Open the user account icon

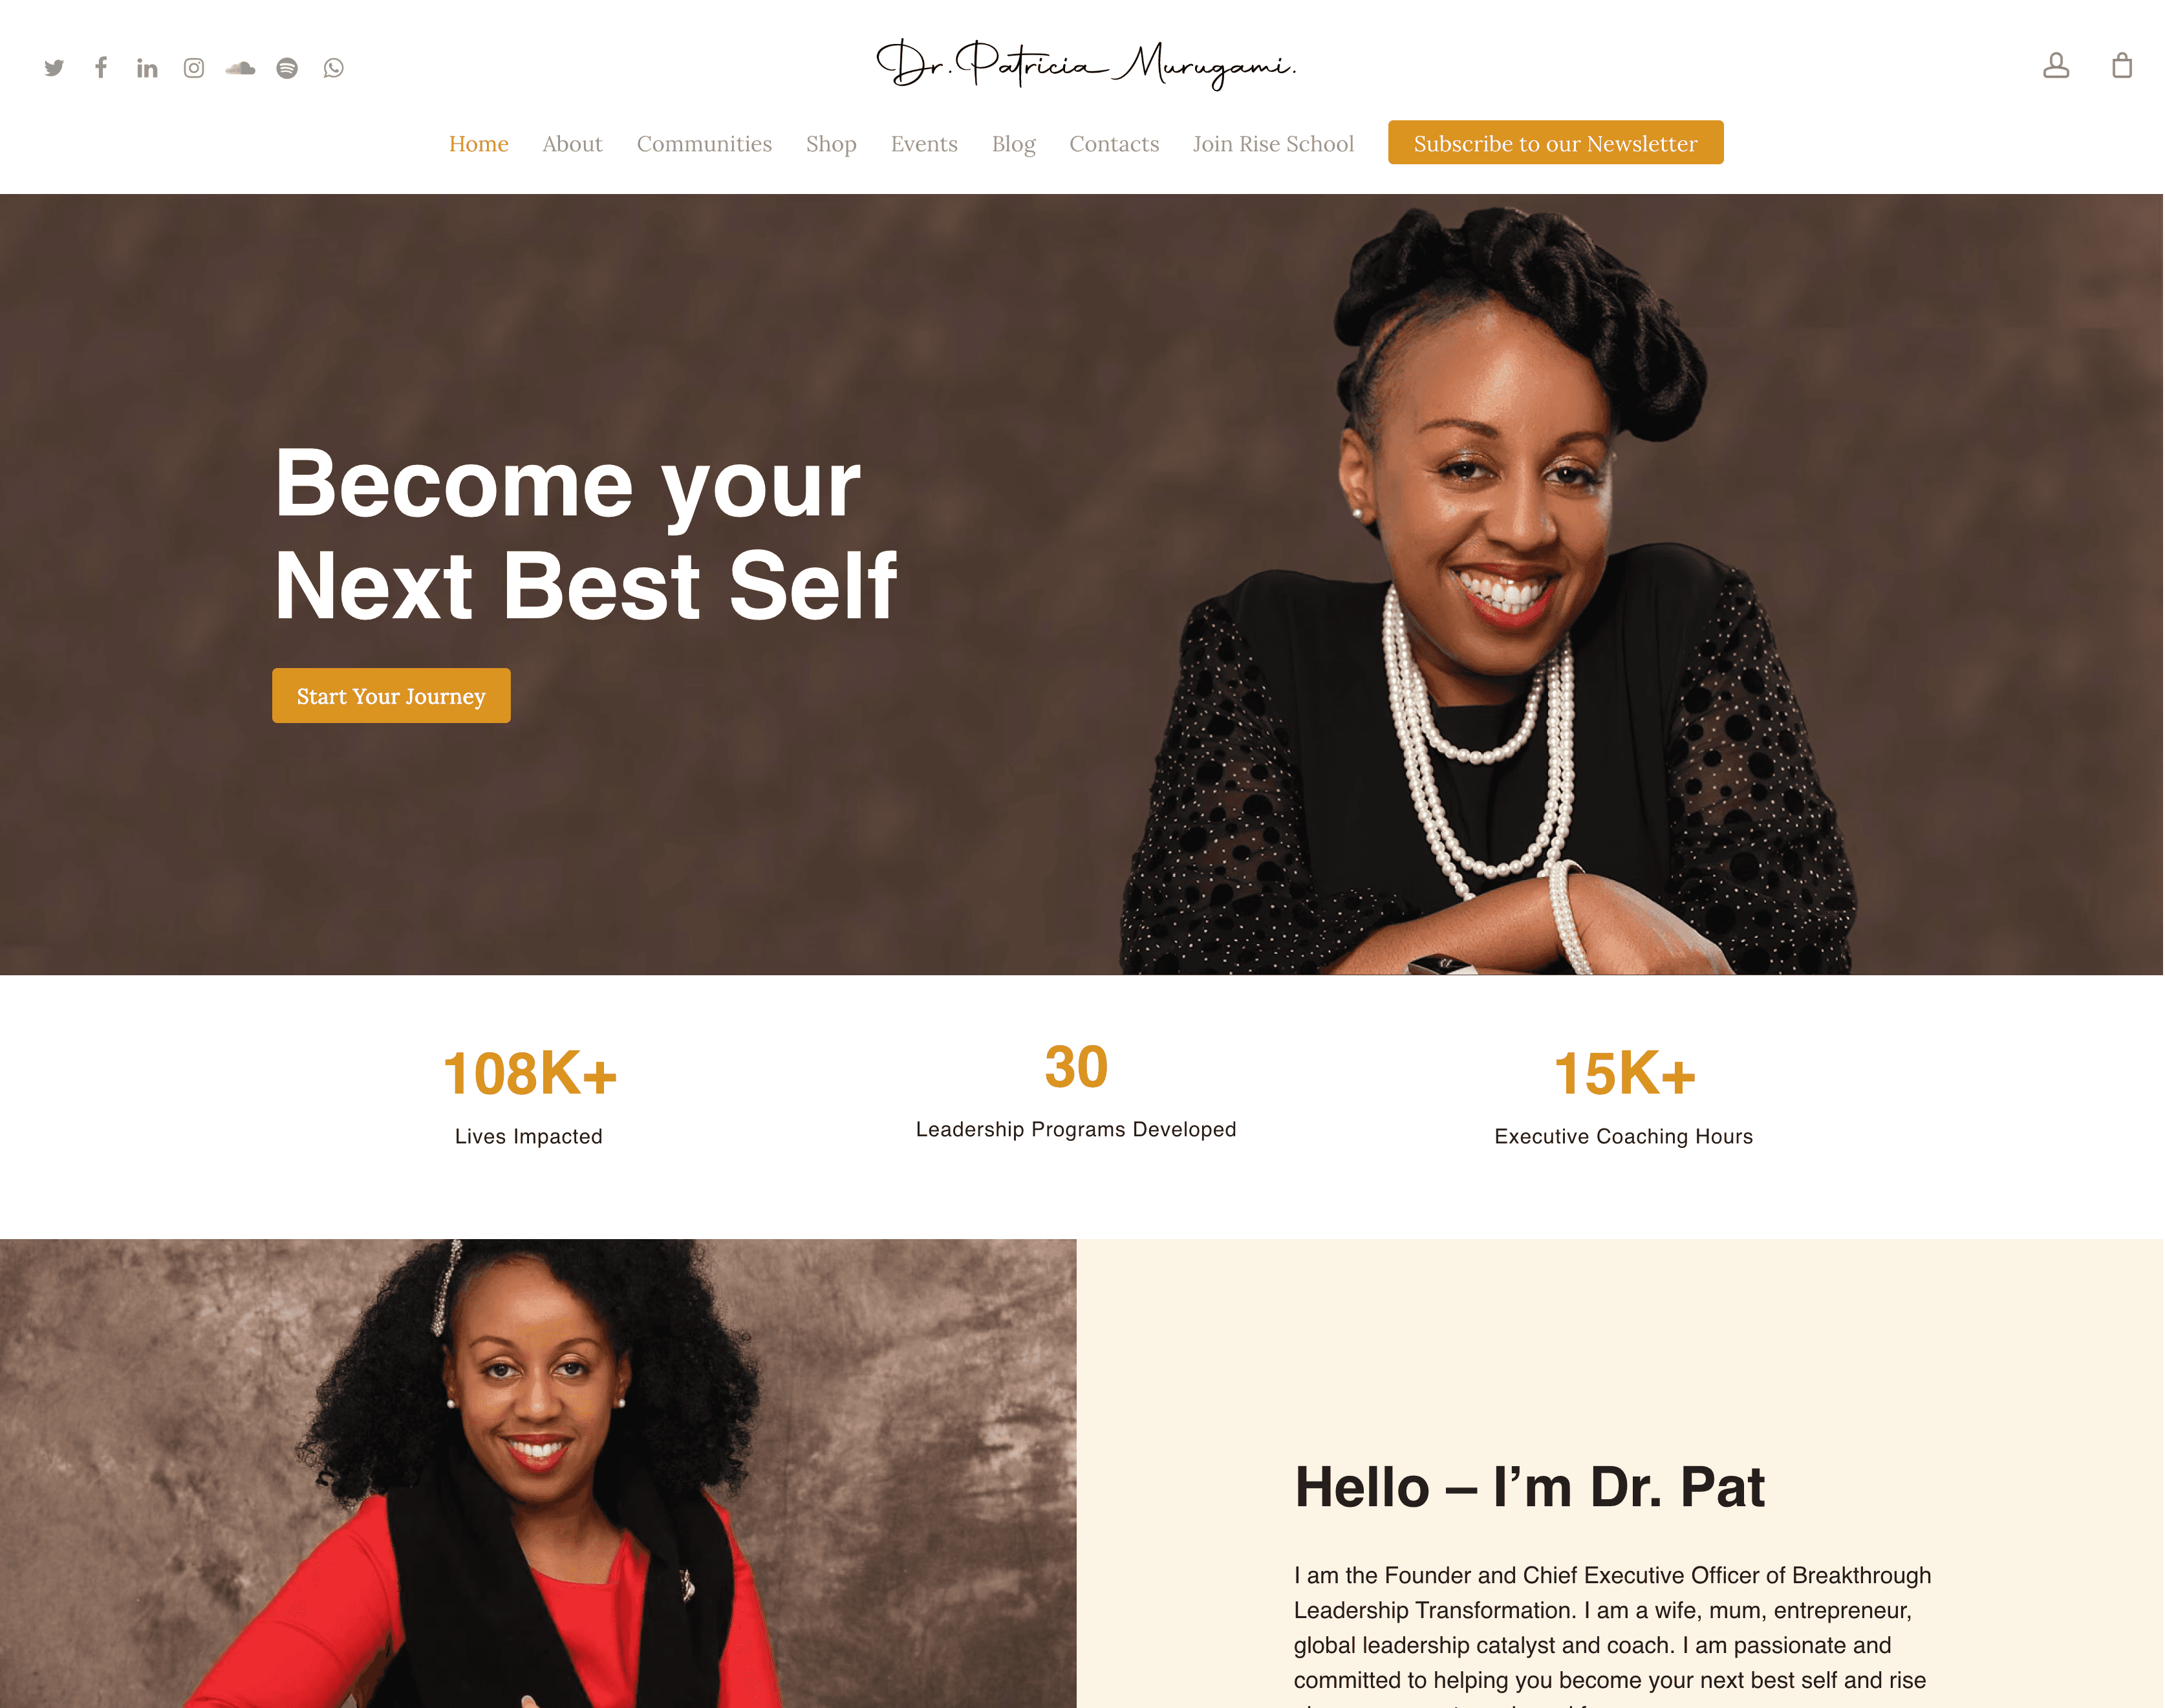[x=2056, y=66]
